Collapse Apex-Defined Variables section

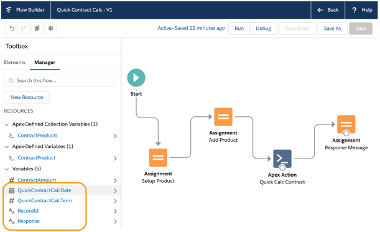point(7,147)
